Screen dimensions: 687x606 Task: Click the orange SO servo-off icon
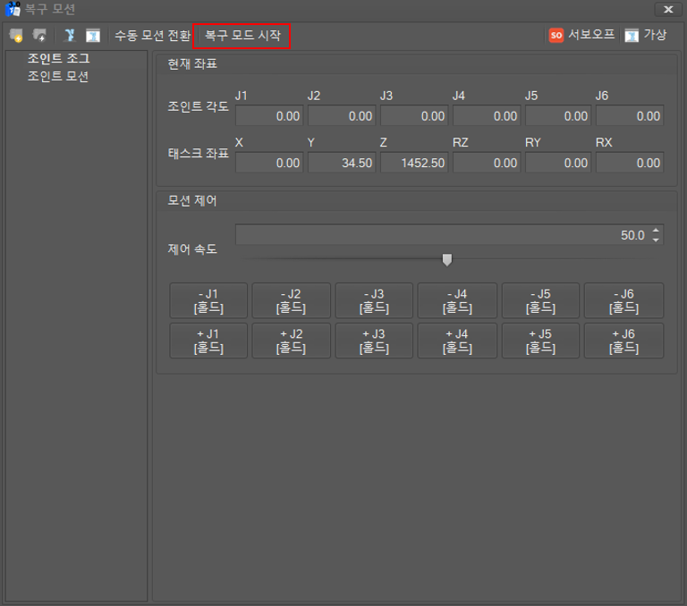point(556,36)
